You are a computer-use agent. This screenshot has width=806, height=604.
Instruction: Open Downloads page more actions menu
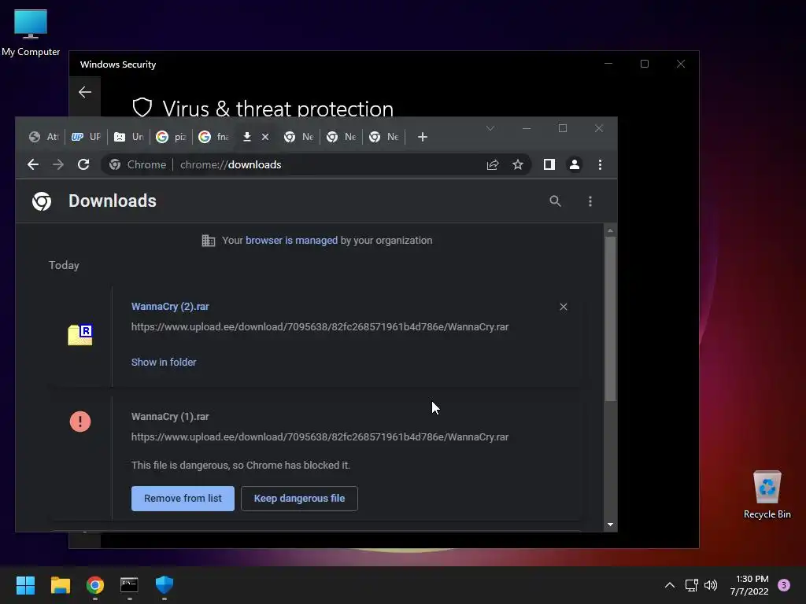pyautogui.click(x=590, y=201)
